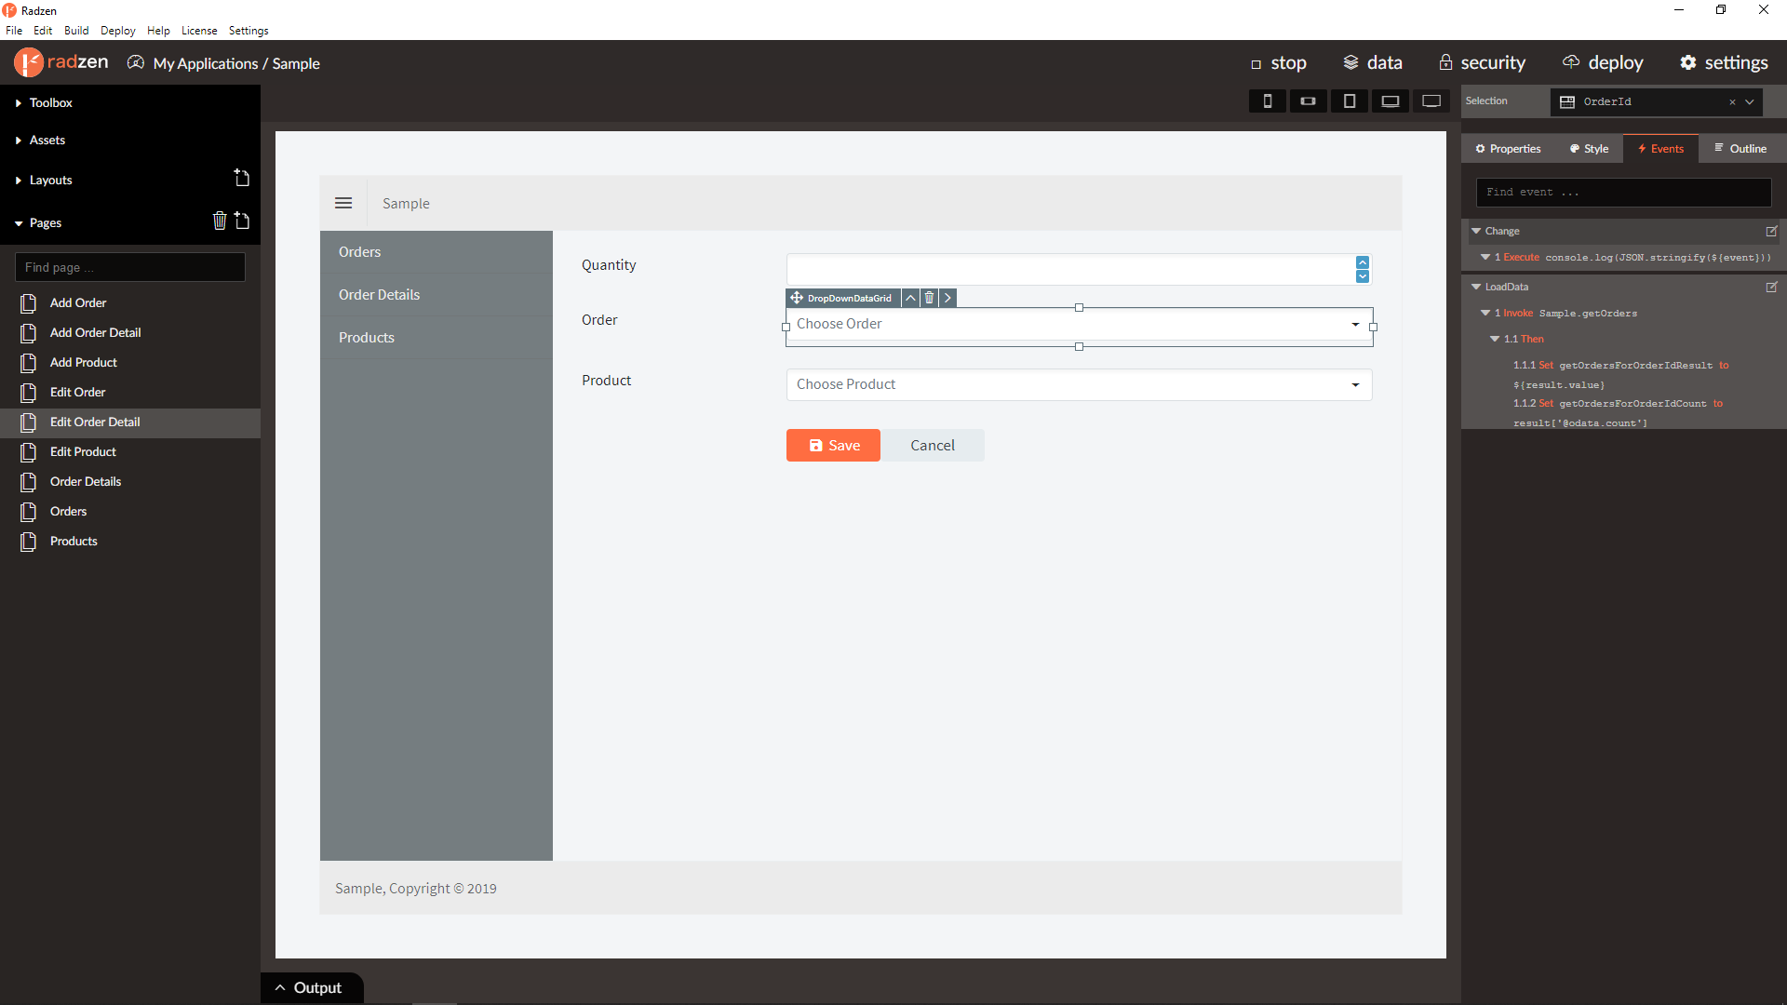This screenshot has height=1005, width=1787.
Task: Delete page using the Pages trash icon
Action: tap(220, 221)
